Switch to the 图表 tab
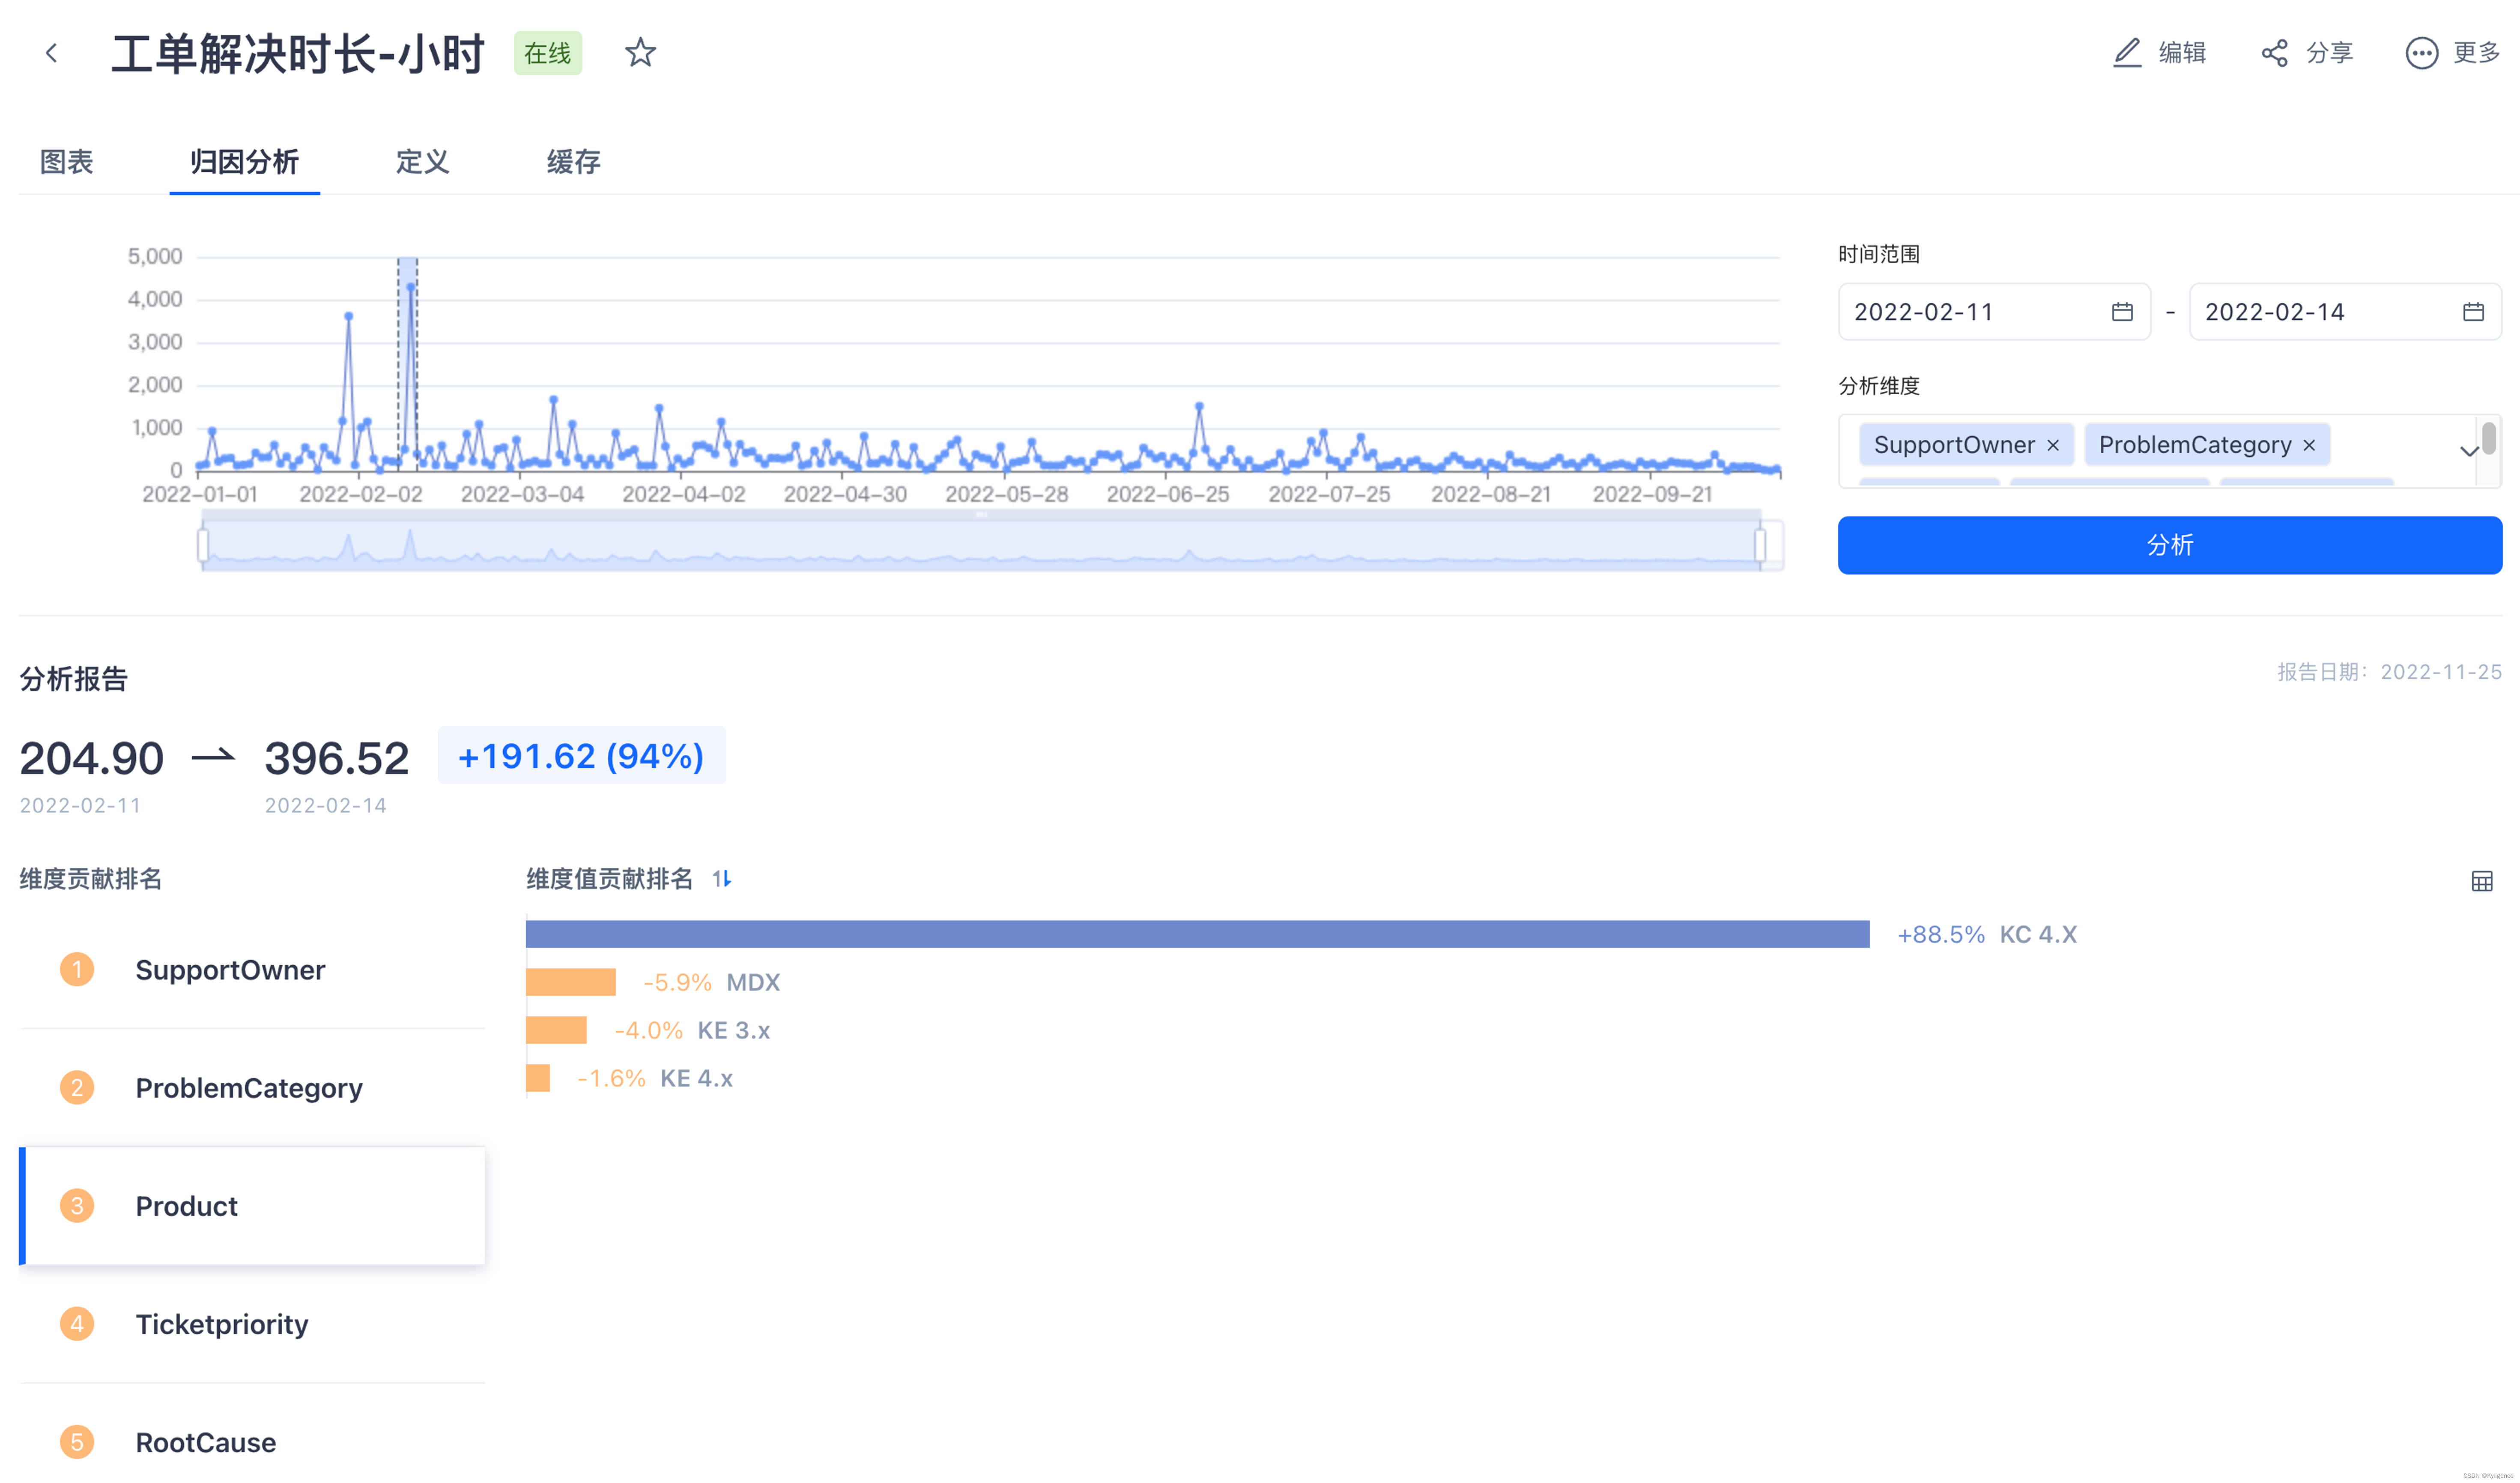 tap(66, 162)
